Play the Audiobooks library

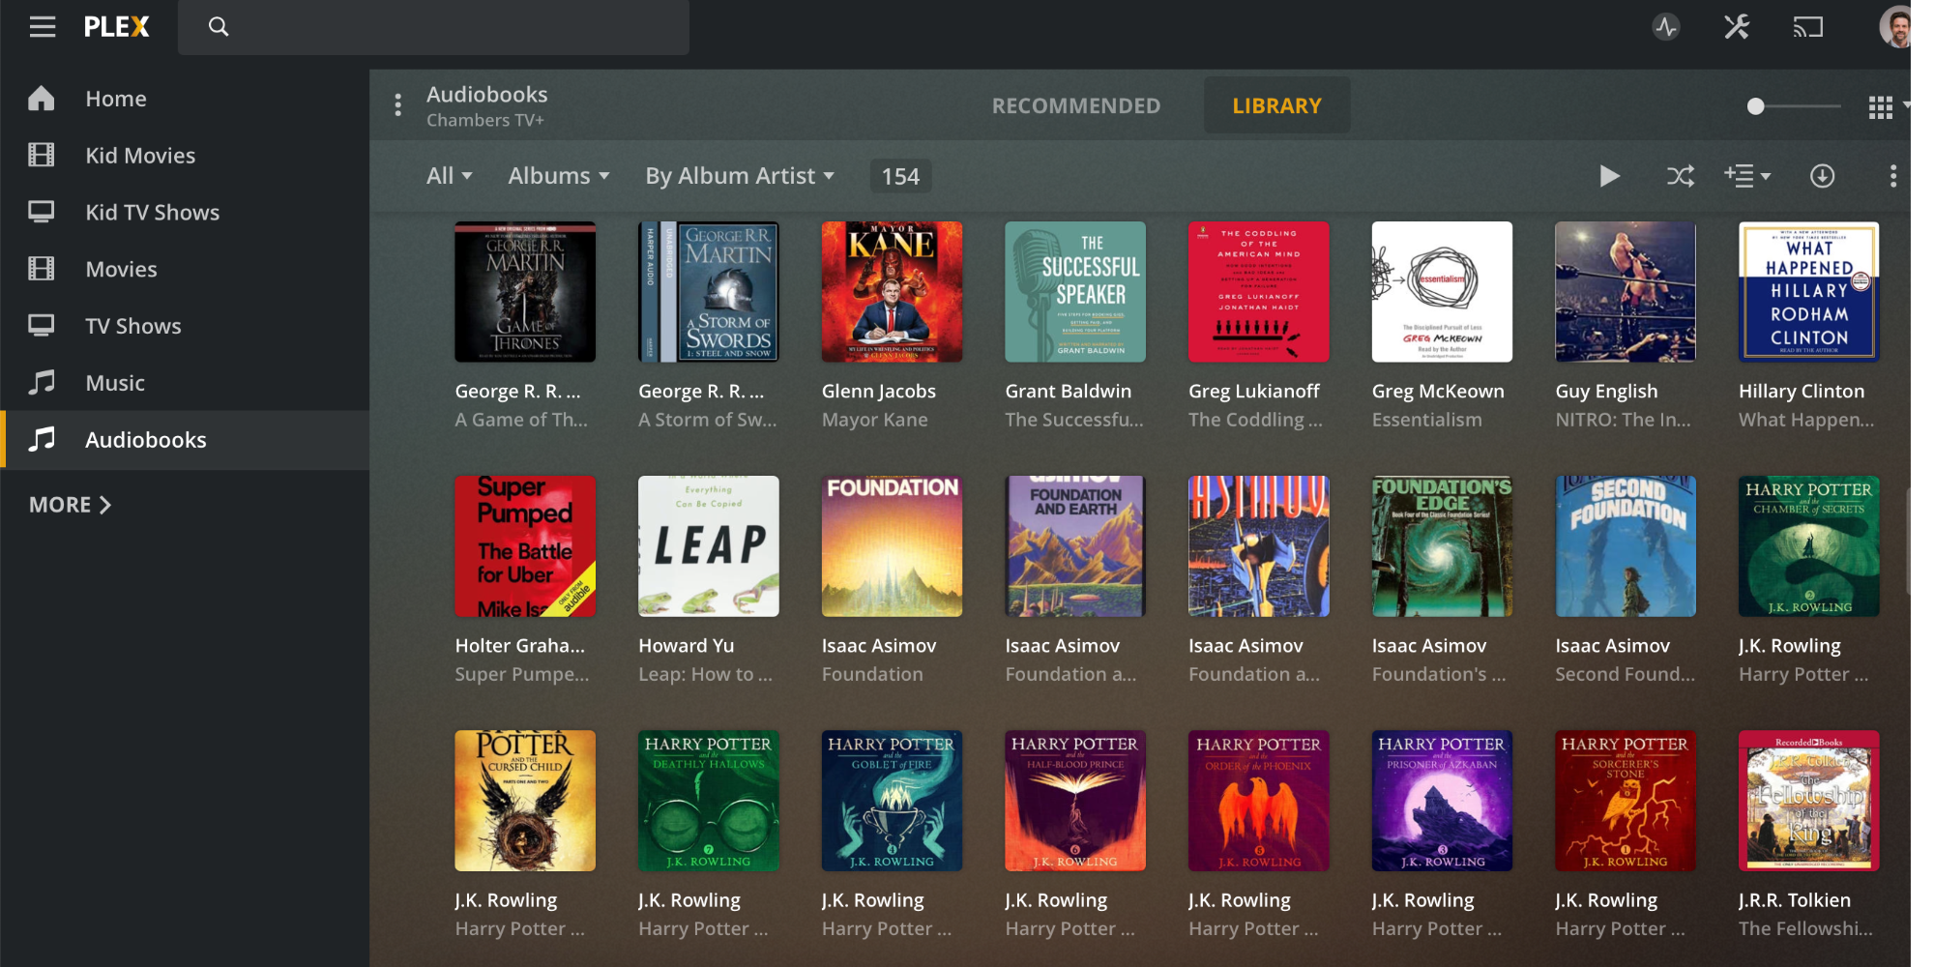[1610, 176]
